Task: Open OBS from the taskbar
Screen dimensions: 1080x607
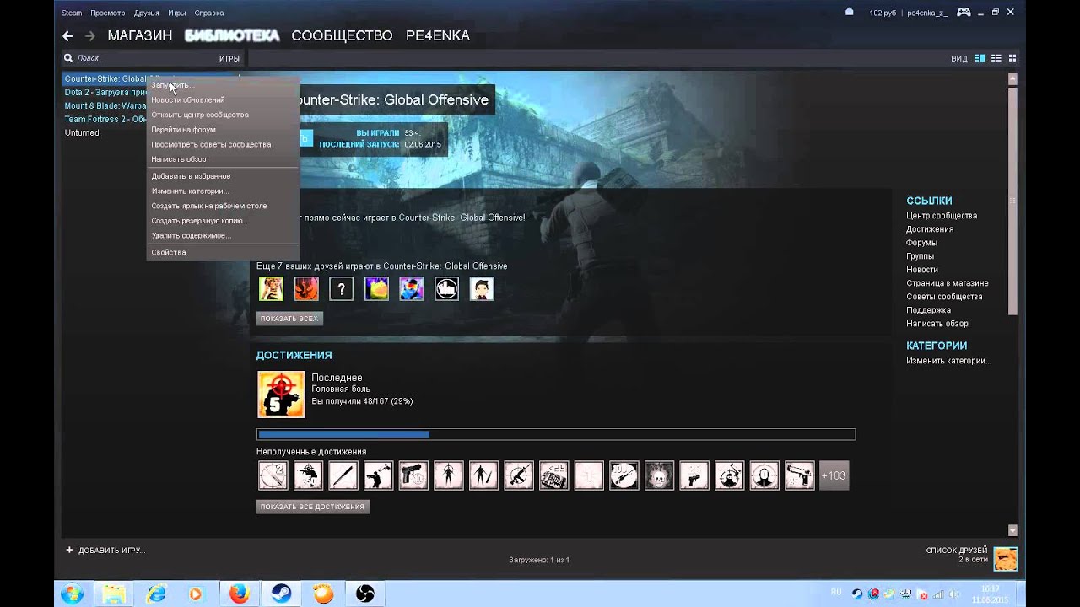Action: click(x=364, y=594)
